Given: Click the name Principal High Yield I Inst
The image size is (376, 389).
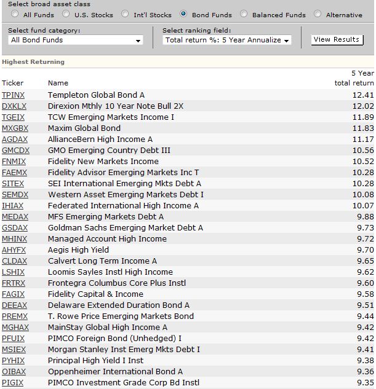Looking at the screenshot, I should click(x=95, y=361).
